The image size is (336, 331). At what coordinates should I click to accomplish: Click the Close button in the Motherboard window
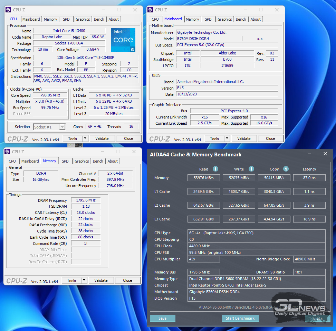[270, 138]
